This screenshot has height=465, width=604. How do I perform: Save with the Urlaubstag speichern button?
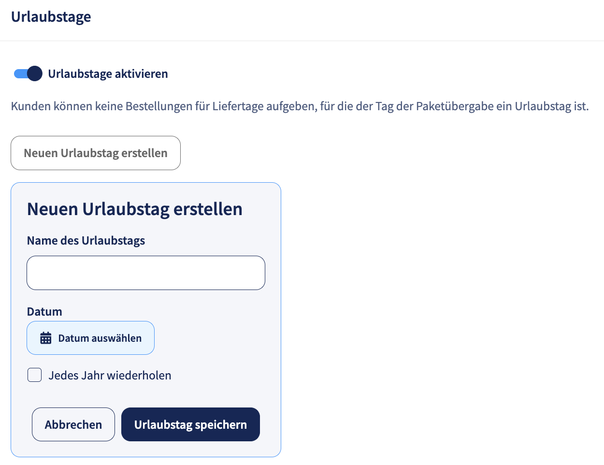point(190,424)
